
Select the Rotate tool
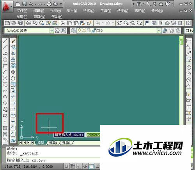(x=13, y=78)
